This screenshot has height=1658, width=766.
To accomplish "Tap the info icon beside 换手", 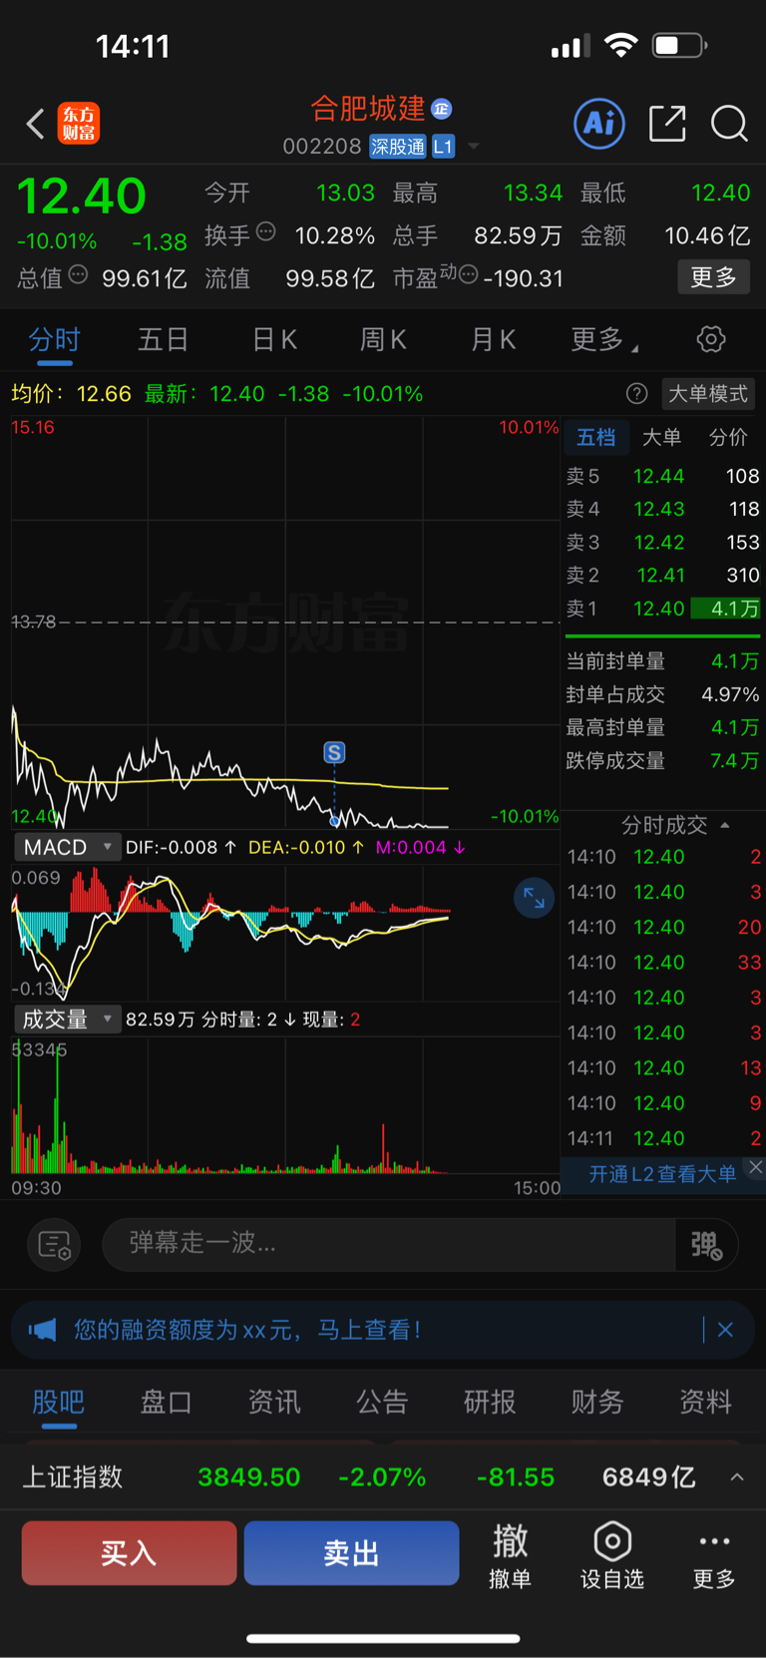I will (x=265, y=231).
